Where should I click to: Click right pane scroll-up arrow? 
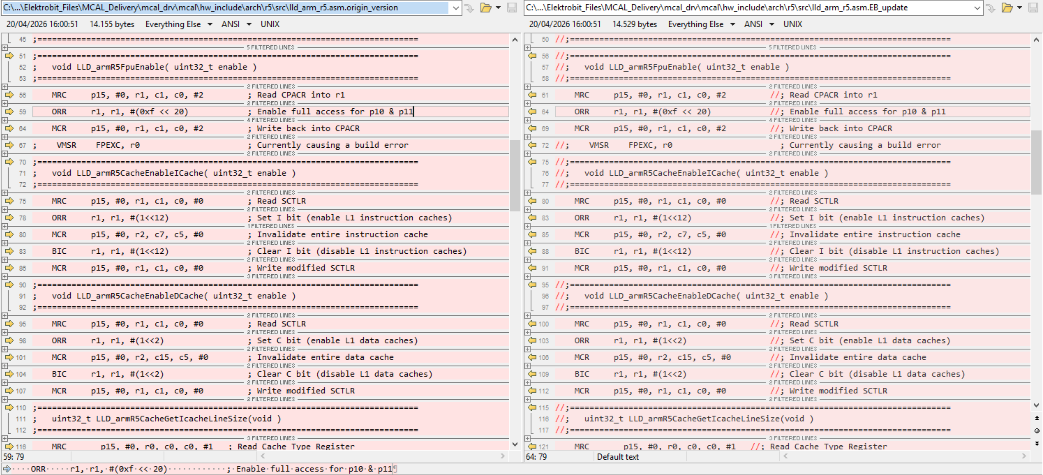tap(1036, 40)
